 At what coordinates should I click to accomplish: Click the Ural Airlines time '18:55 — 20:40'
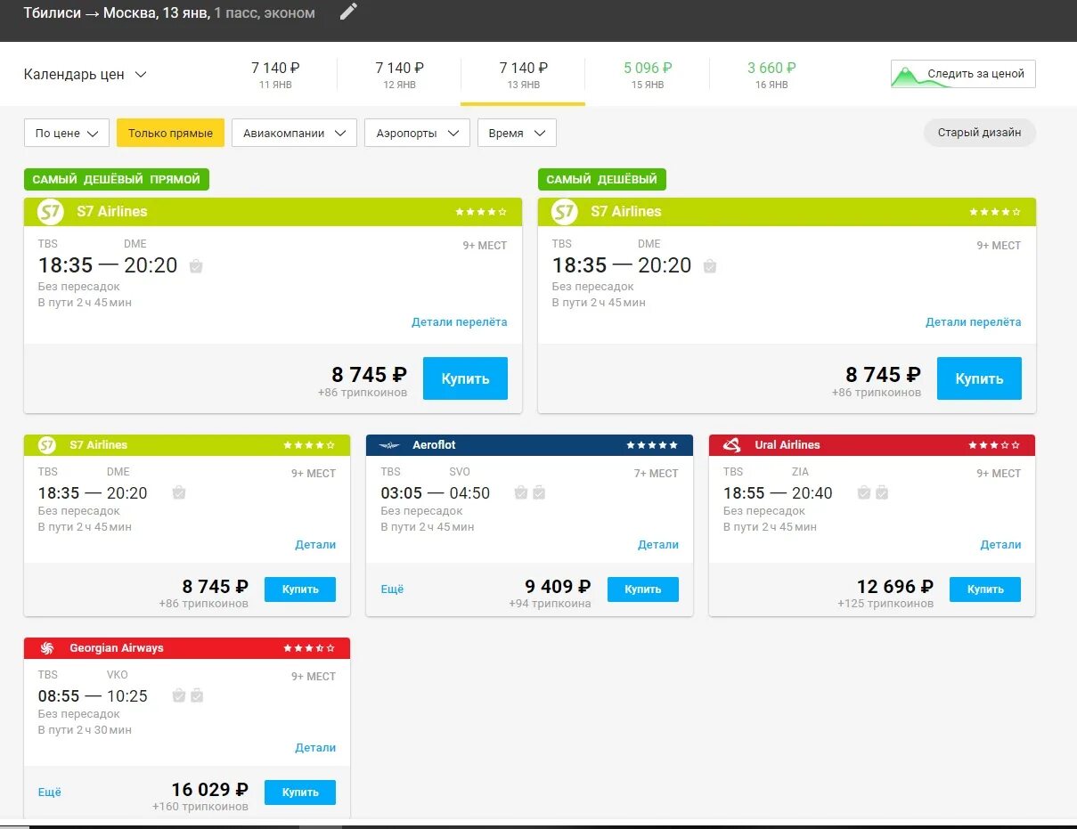778,493
